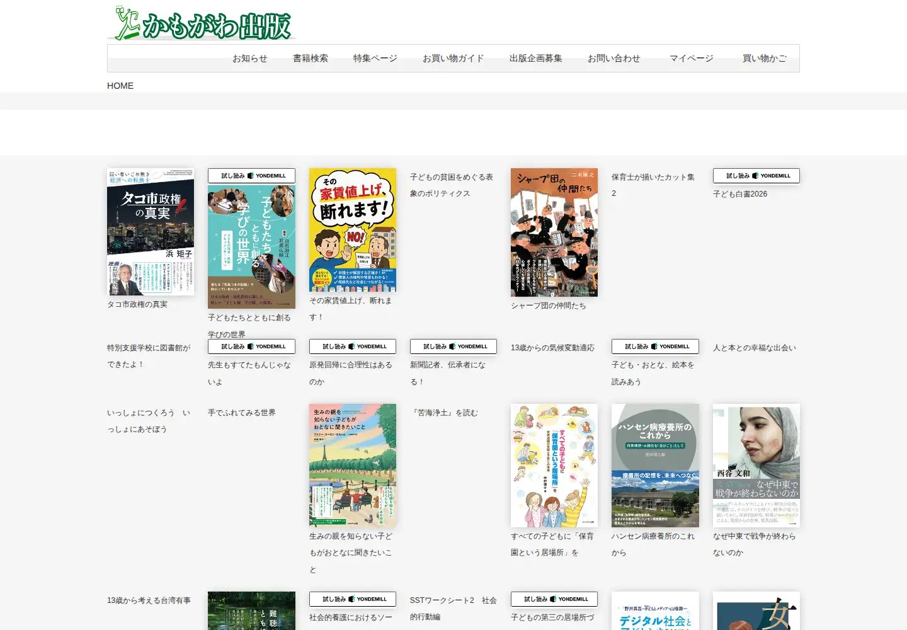Viewport: 907px width, 630px height.
Task: Open the お買い物ガイド menu item
Action: pos(453,58)
